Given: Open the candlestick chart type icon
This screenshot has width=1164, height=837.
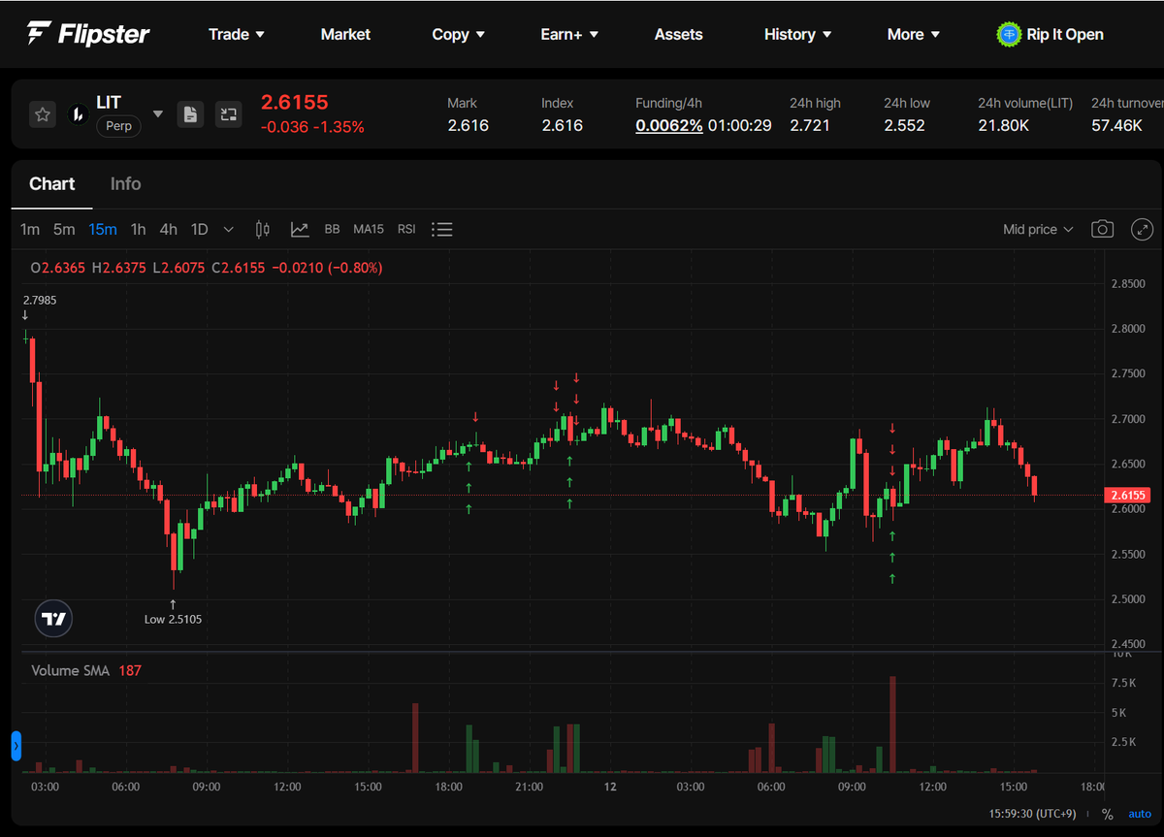Looking at the screenshot, I should click(x=262, y=230).
